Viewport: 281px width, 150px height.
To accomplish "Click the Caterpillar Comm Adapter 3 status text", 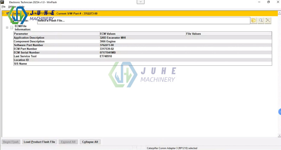I will point(172,148).
